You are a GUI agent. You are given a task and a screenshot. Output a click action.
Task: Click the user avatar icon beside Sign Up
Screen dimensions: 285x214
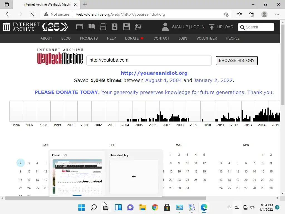[x=165, y=27]
